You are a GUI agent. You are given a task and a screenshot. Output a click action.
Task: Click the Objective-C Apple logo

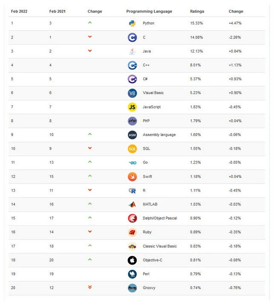coord(132,260)
